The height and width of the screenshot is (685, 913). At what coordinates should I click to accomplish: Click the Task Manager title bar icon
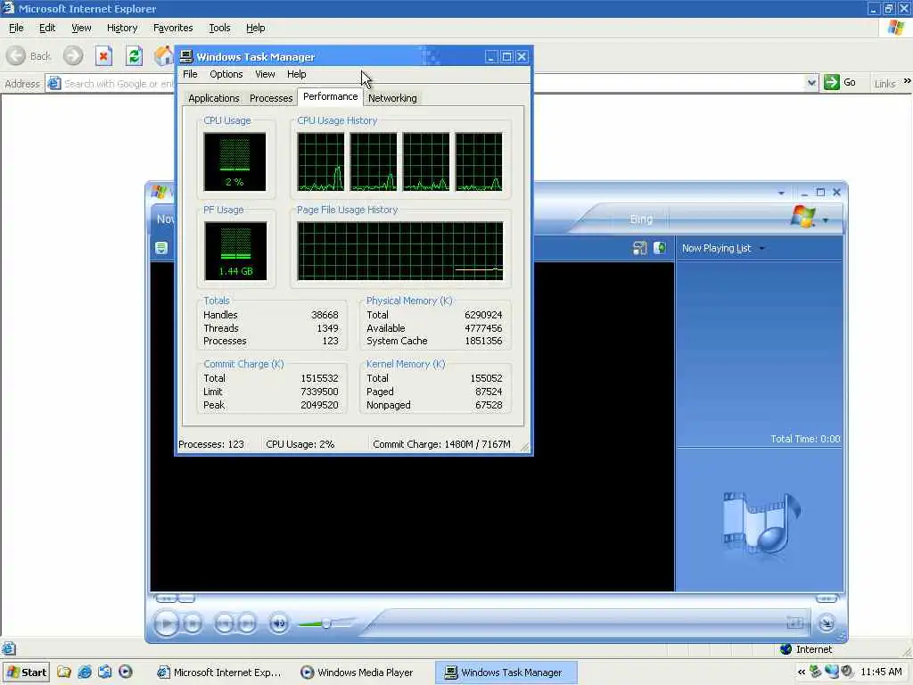click(186, 56)
